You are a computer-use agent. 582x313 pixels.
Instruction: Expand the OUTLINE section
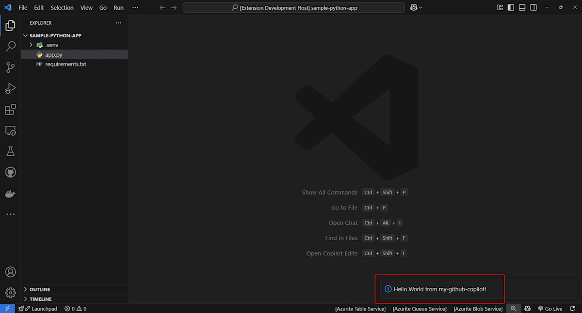pyautogui.click(x=75, y=289)
